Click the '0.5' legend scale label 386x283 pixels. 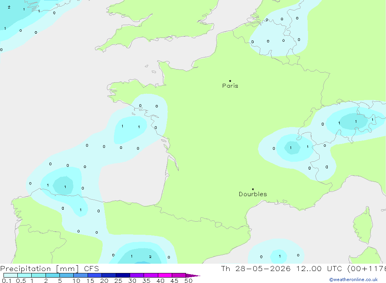tap(21, 281)
